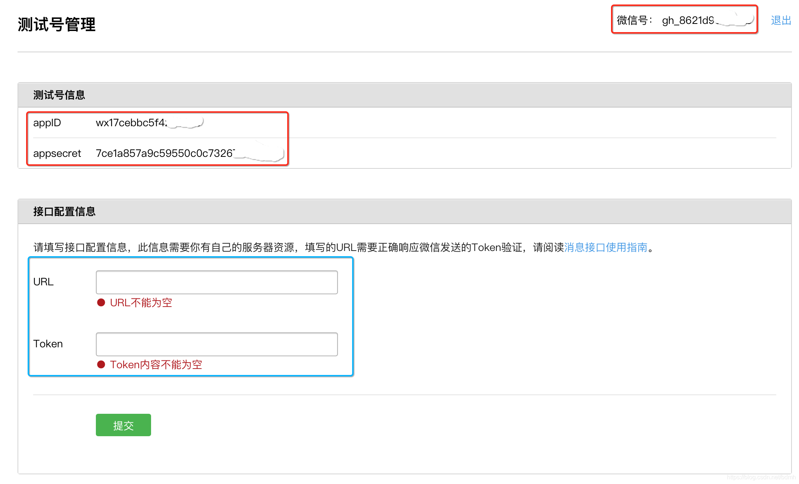Screen dimensions: 799x484
Task: Click the Token内容不能为空 error message
Action: tap(156, 364)
